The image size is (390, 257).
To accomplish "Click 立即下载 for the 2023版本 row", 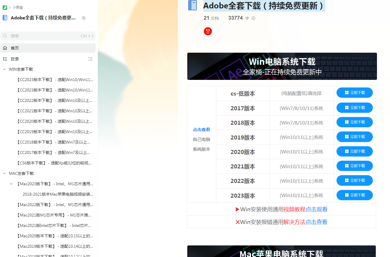I will 354,195.
